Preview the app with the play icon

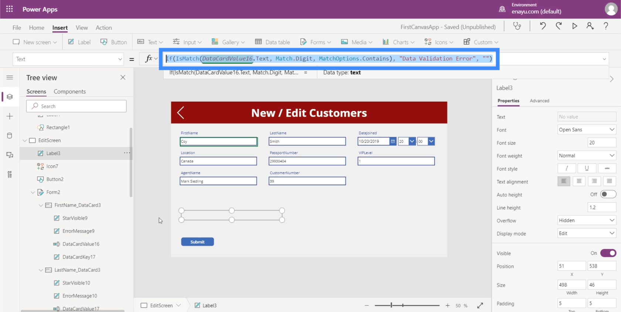574,26
